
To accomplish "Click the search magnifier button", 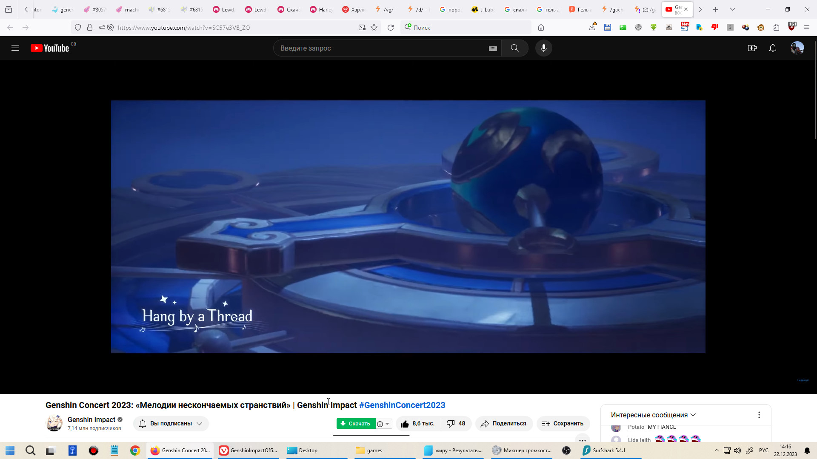I will [x=514, y=48].
